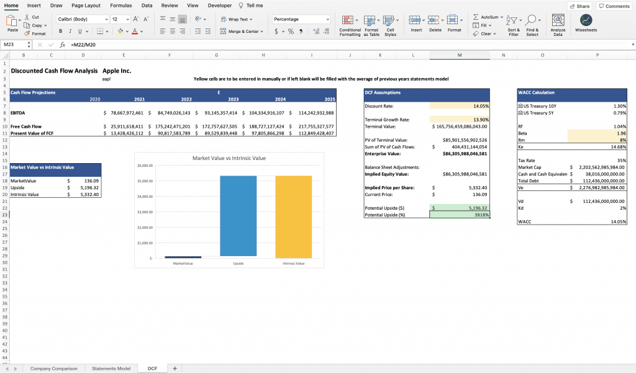Apply accounting dollar number format
Viewport: 636px width, 374px height.
pos(276,31)
